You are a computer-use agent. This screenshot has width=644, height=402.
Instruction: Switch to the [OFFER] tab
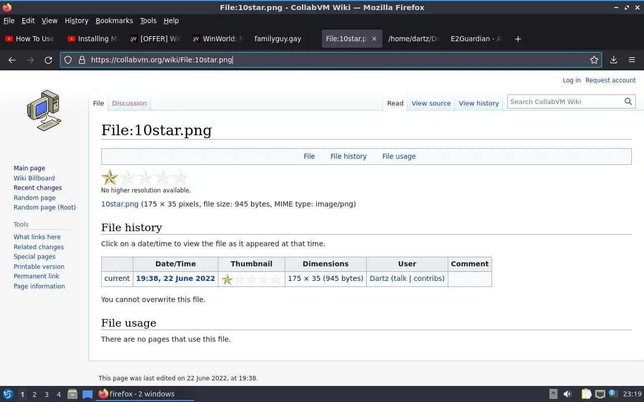[x=156, y=39]
